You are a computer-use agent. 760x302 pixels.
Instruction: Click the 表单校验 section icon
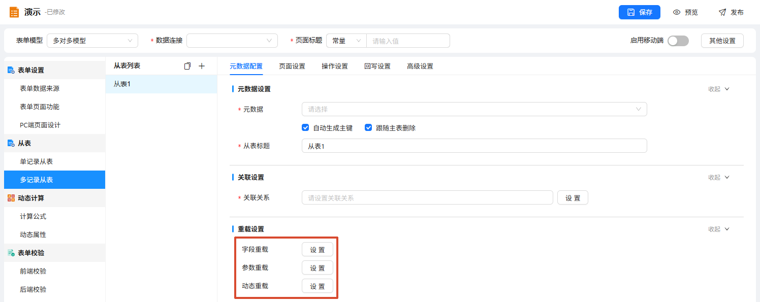pyautogui.click(x=11, y=253)
